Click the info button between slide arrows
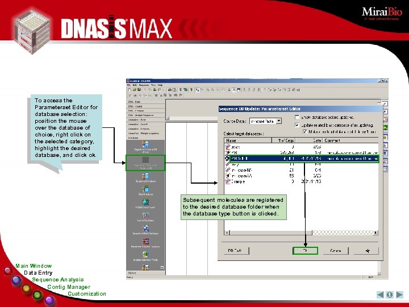Screen dimensions: 409x307 pos(390,294)
